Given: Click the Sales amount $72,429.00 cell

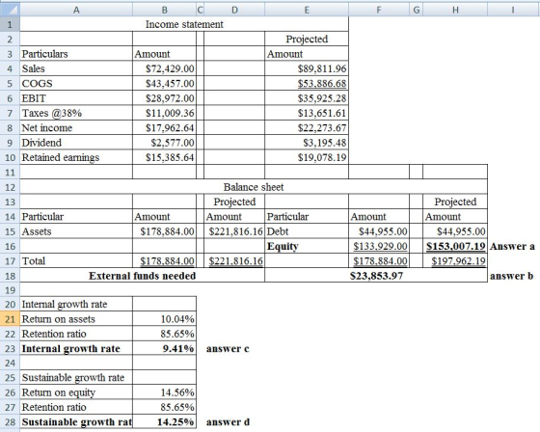Looking at the screenshot, I should point(164,68).
